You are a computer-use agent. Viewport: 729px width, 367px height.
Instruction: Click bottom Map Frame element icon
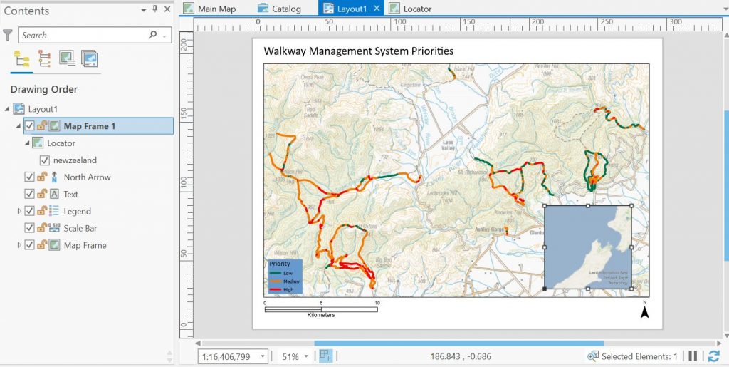[x=54, y=245]
